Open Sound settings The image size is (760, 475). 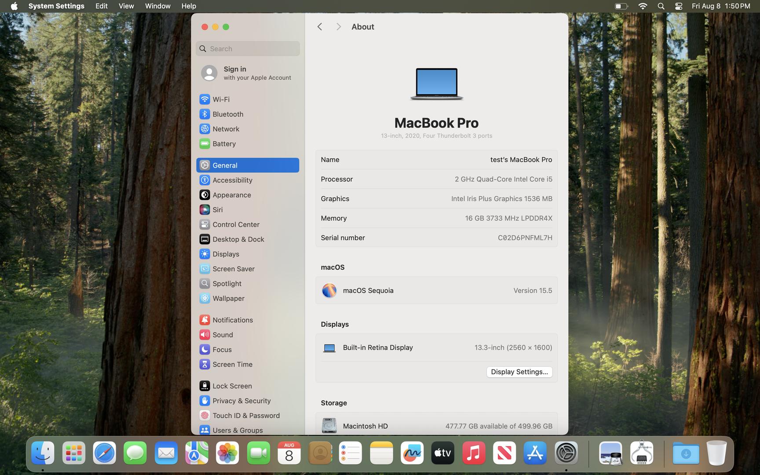tap(248, 335)
